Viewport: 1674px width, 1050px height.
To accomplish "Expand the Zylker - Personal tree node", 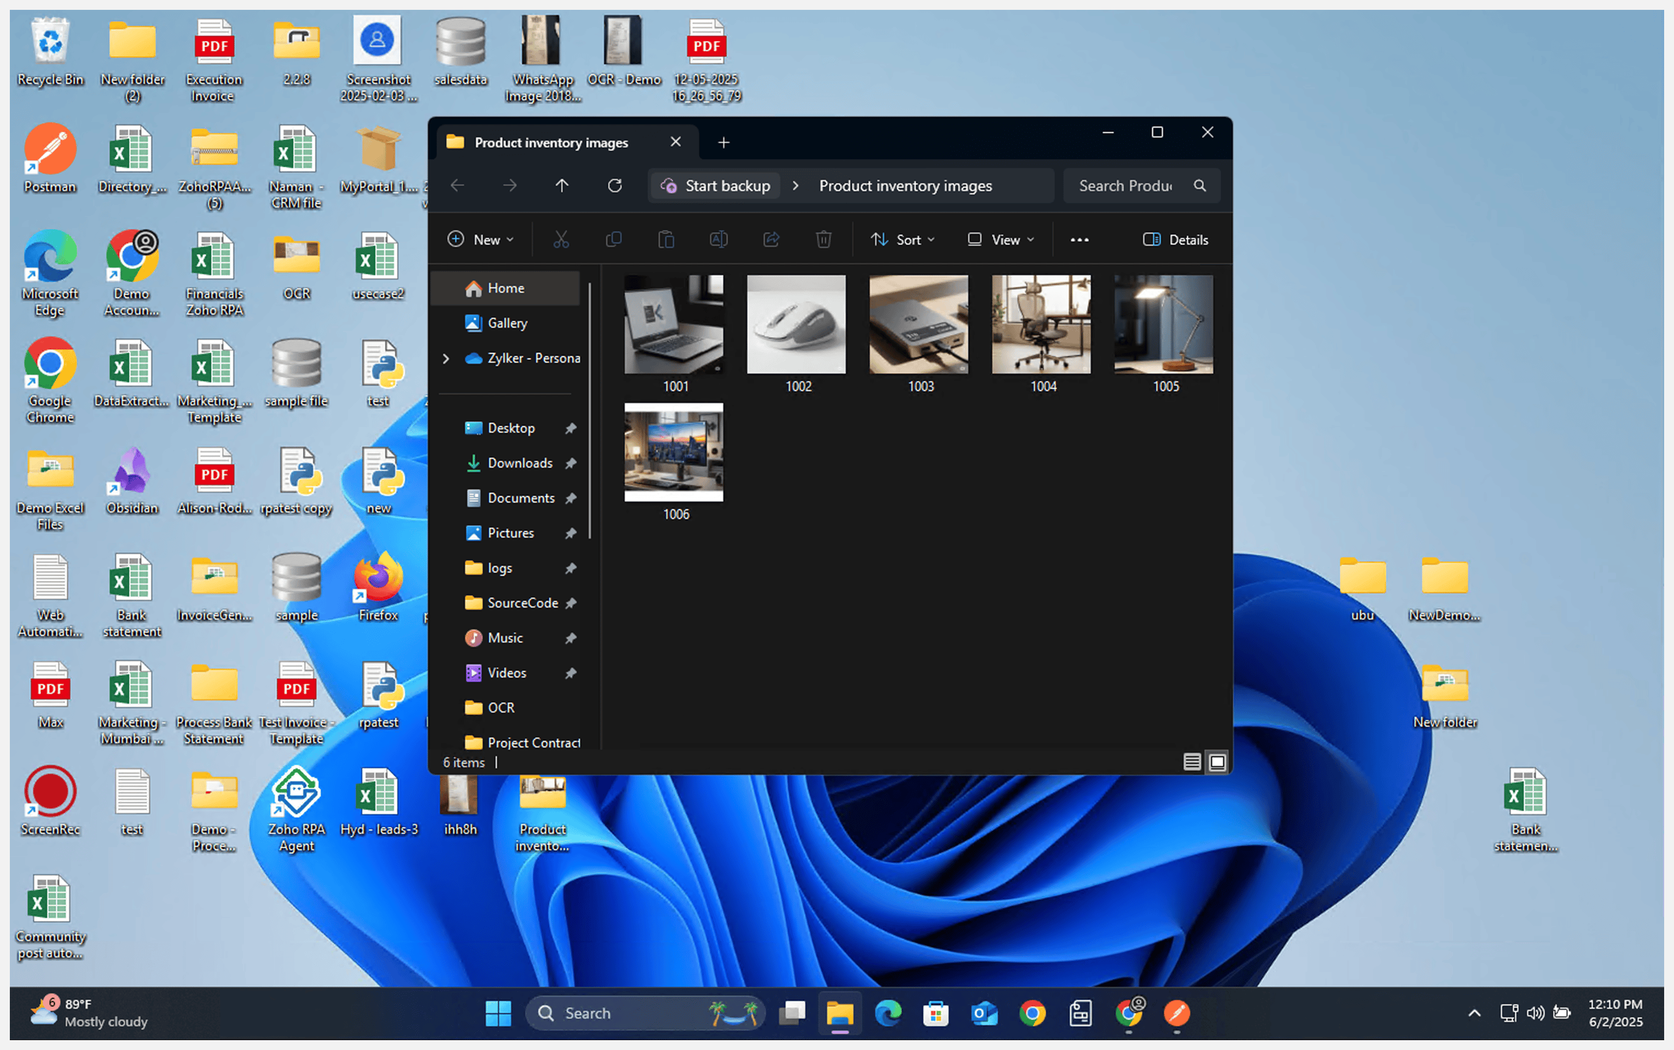I will 446,358.
